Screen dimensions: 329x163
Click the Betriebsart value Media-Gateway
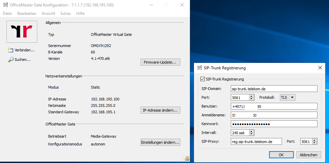coord(104,136)
